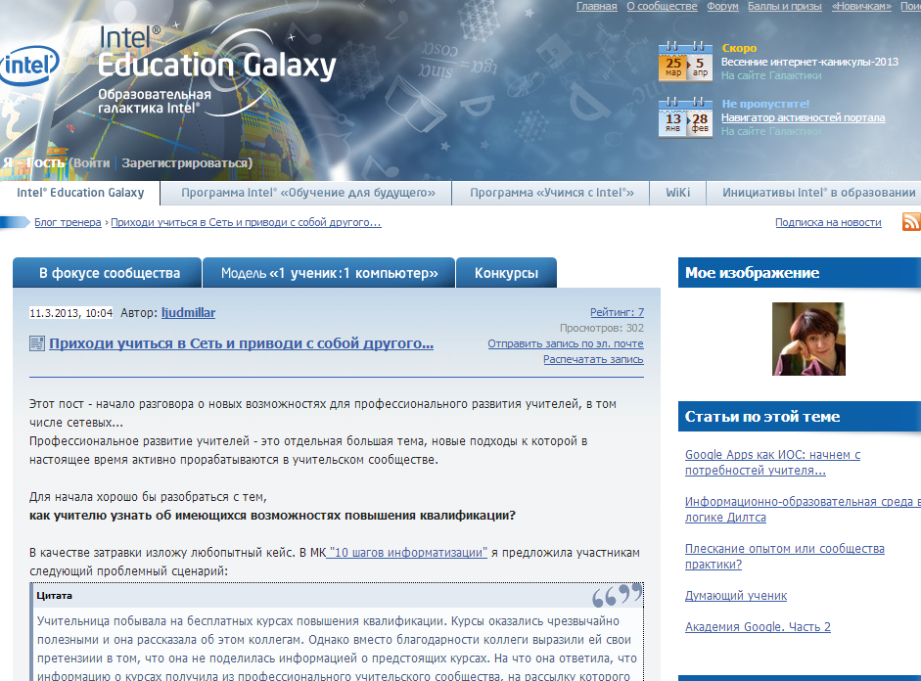
Task: Click the Цитата quote block label
Action: (55, 595)
